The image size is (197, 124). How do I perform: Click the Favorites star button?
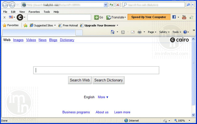(x=11, y=25)
